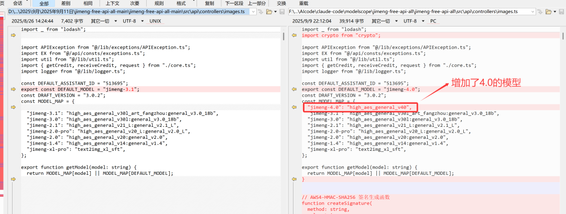Open 规则 rules toolbar button
The image size is (566, 214).
[159, 3]
